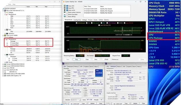The width and height of the screenshot is (181, 105).
Task: Uncheck the Stress CPU checkbox
Action: click(67, 6)
